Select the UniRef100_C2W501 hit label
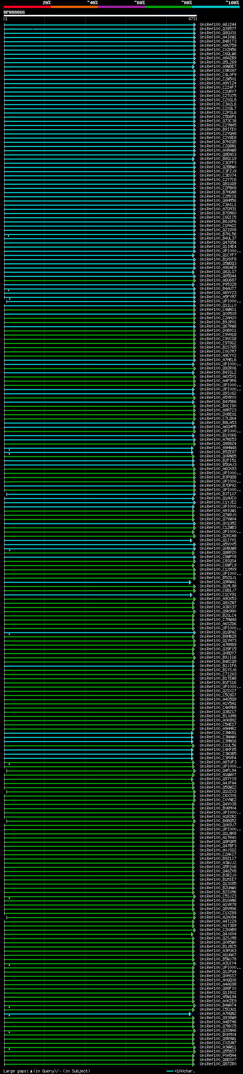This screenshot has width=243, height=1074. coord(218,79)
